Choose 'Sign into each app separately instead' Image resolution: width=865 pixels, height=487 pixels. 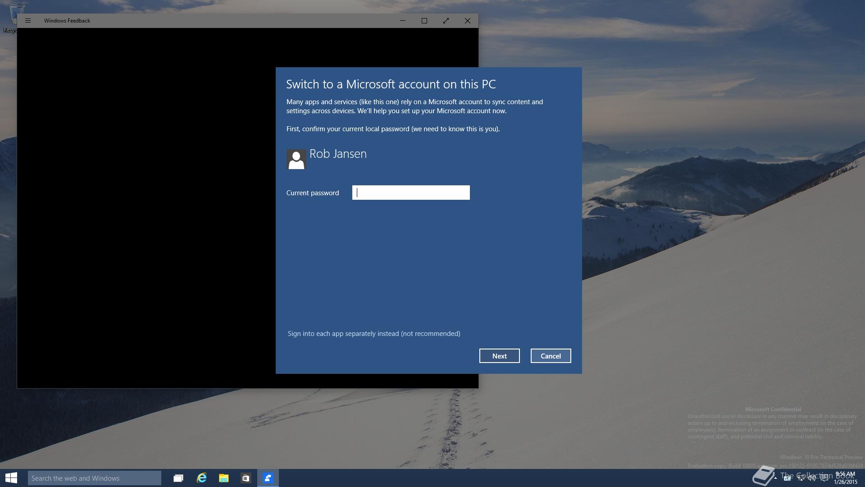374,334
